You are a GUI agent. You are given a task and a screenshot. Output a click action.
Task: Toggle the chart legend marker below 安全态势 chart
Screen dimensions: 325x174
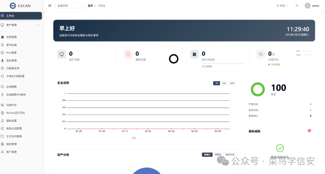coord(134,138)
